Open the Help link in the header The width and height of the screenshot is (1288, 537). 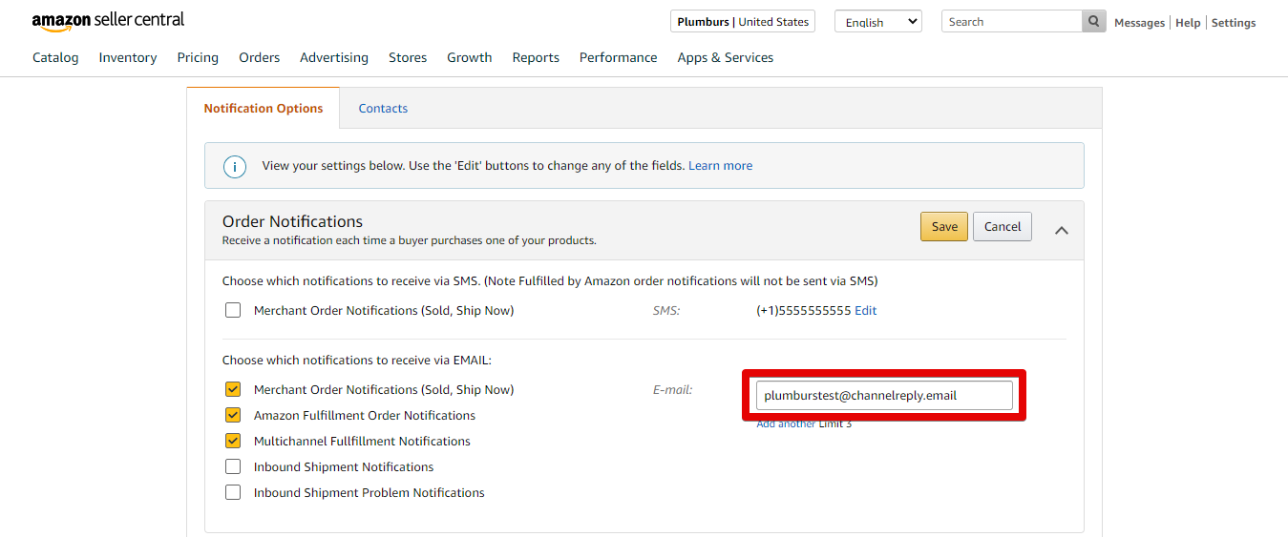[1188, 23]
